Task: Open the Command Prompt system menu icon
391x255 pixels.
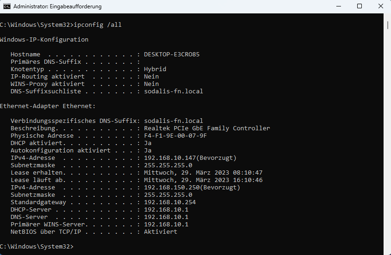Action: 7,6
